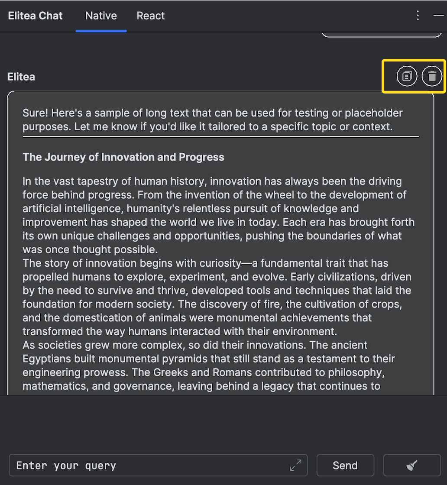Click the Elitea sender name label

click(x=21, y=77)
